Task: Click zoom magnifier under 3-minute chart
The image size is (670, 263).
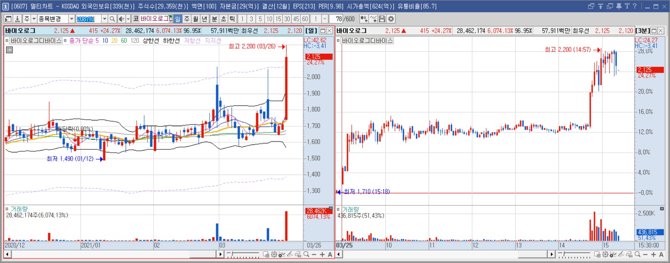Action: coord(638,254)
